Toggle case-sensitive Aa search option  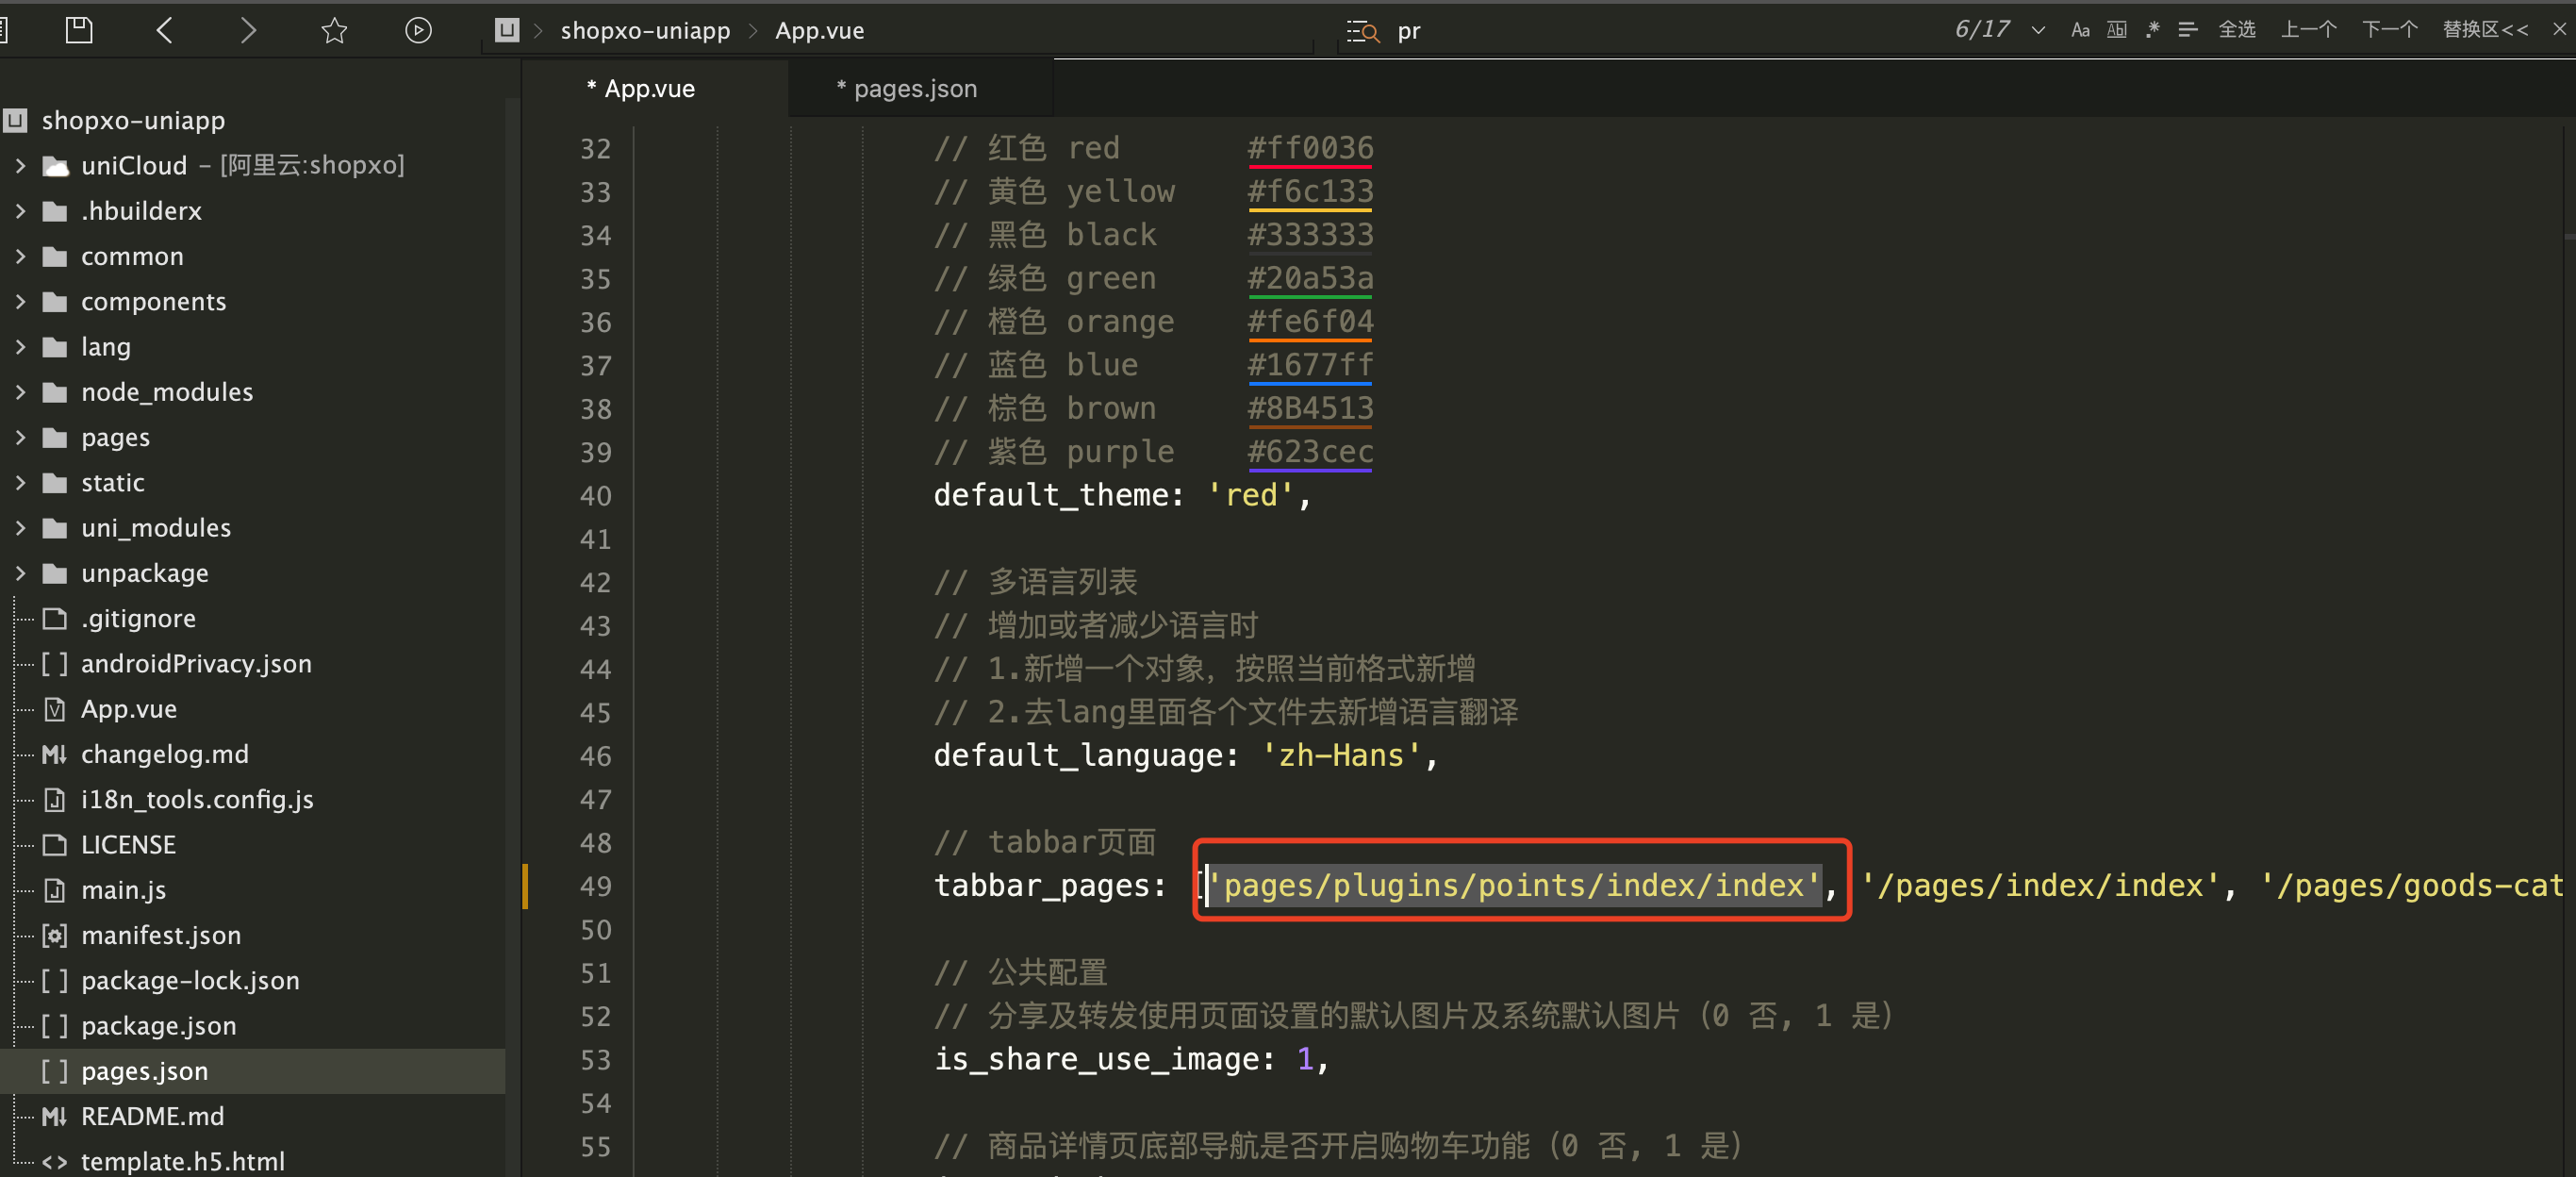pos(2080,30)
